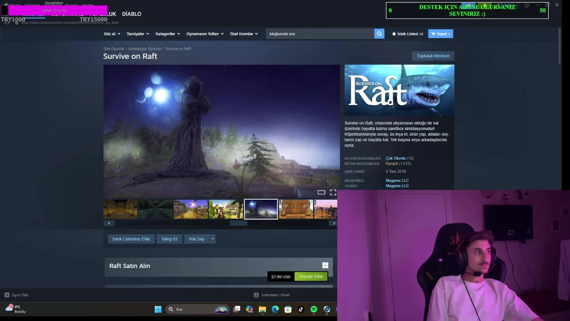Click Tüm Oyunlar breadcrumb link
This screenshot has height=321, width=570.
pos(114,49)
